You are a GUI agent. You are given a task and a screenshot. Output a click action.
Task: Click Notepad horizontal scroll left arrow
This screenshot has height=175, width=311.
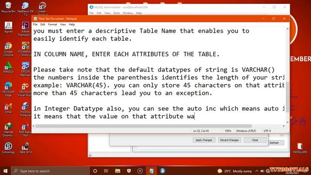coord(34,126)
